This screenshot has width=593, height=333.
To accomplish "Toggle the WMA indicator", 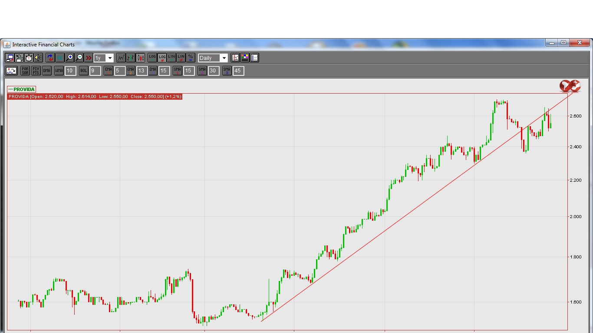I will pos(59,71).
